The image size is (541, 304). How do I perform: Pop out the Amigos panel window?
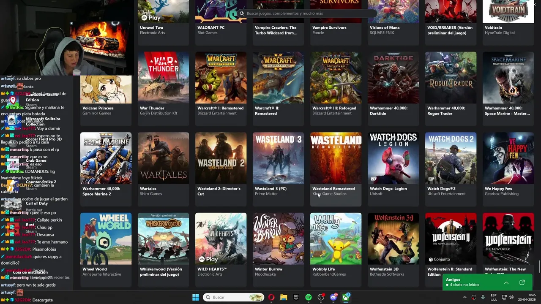(x=522, y=282)
